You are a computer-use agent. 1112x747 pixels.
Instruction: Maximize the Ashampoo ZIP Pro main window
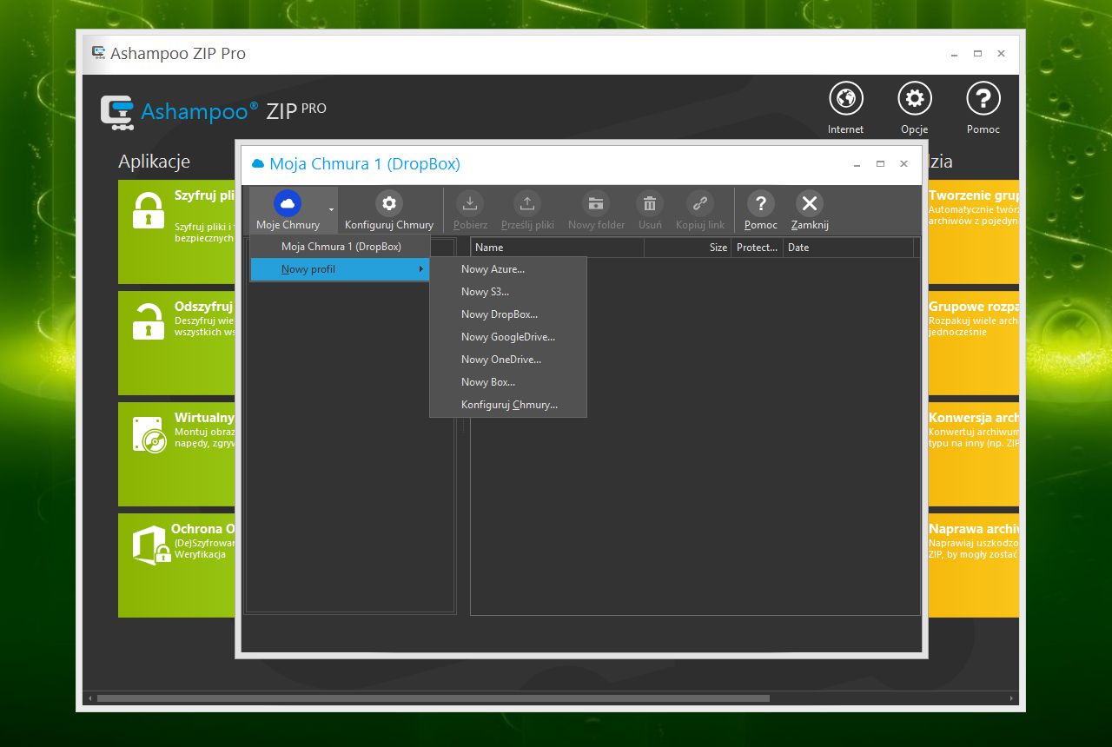click(977, 54)
